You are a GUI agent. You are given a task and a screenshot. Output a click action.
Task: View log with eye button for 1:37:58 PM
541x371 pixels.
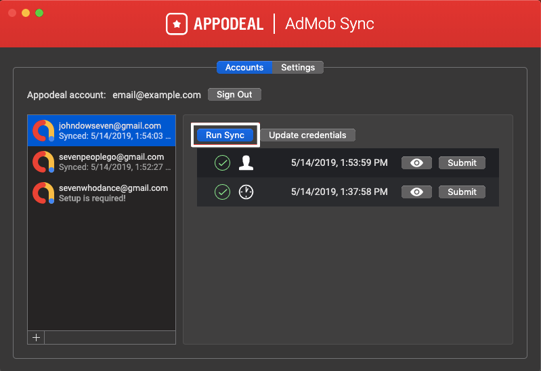(x=417, y=192)
